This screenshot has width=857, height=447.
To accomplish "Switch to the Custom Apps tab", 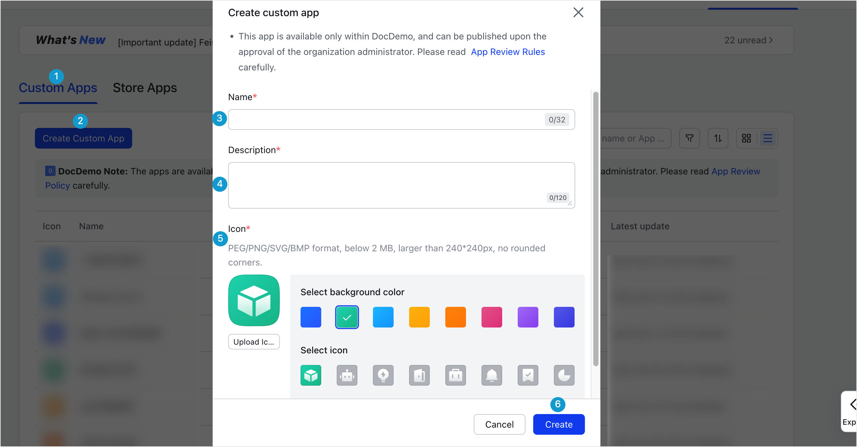I will click(x=58, y=88).
